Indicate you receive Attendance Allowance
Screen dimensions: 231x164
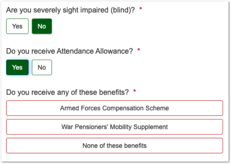[17, 67]
